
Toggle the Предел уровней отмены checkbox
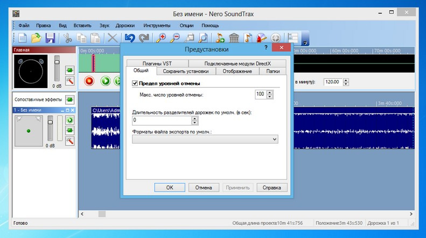[x=135, y=83]
